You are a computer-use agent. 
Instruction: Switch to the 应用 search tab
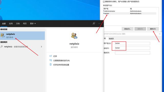click(11, 24)
